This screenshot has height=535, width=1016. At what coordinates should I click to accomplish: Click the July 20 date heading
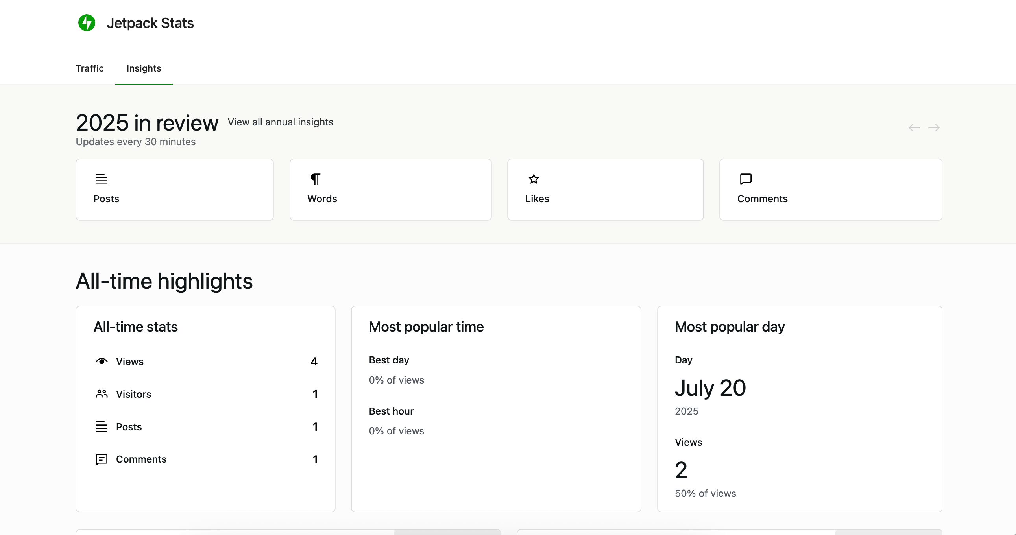pyautogui.click(x=710, y=388)
